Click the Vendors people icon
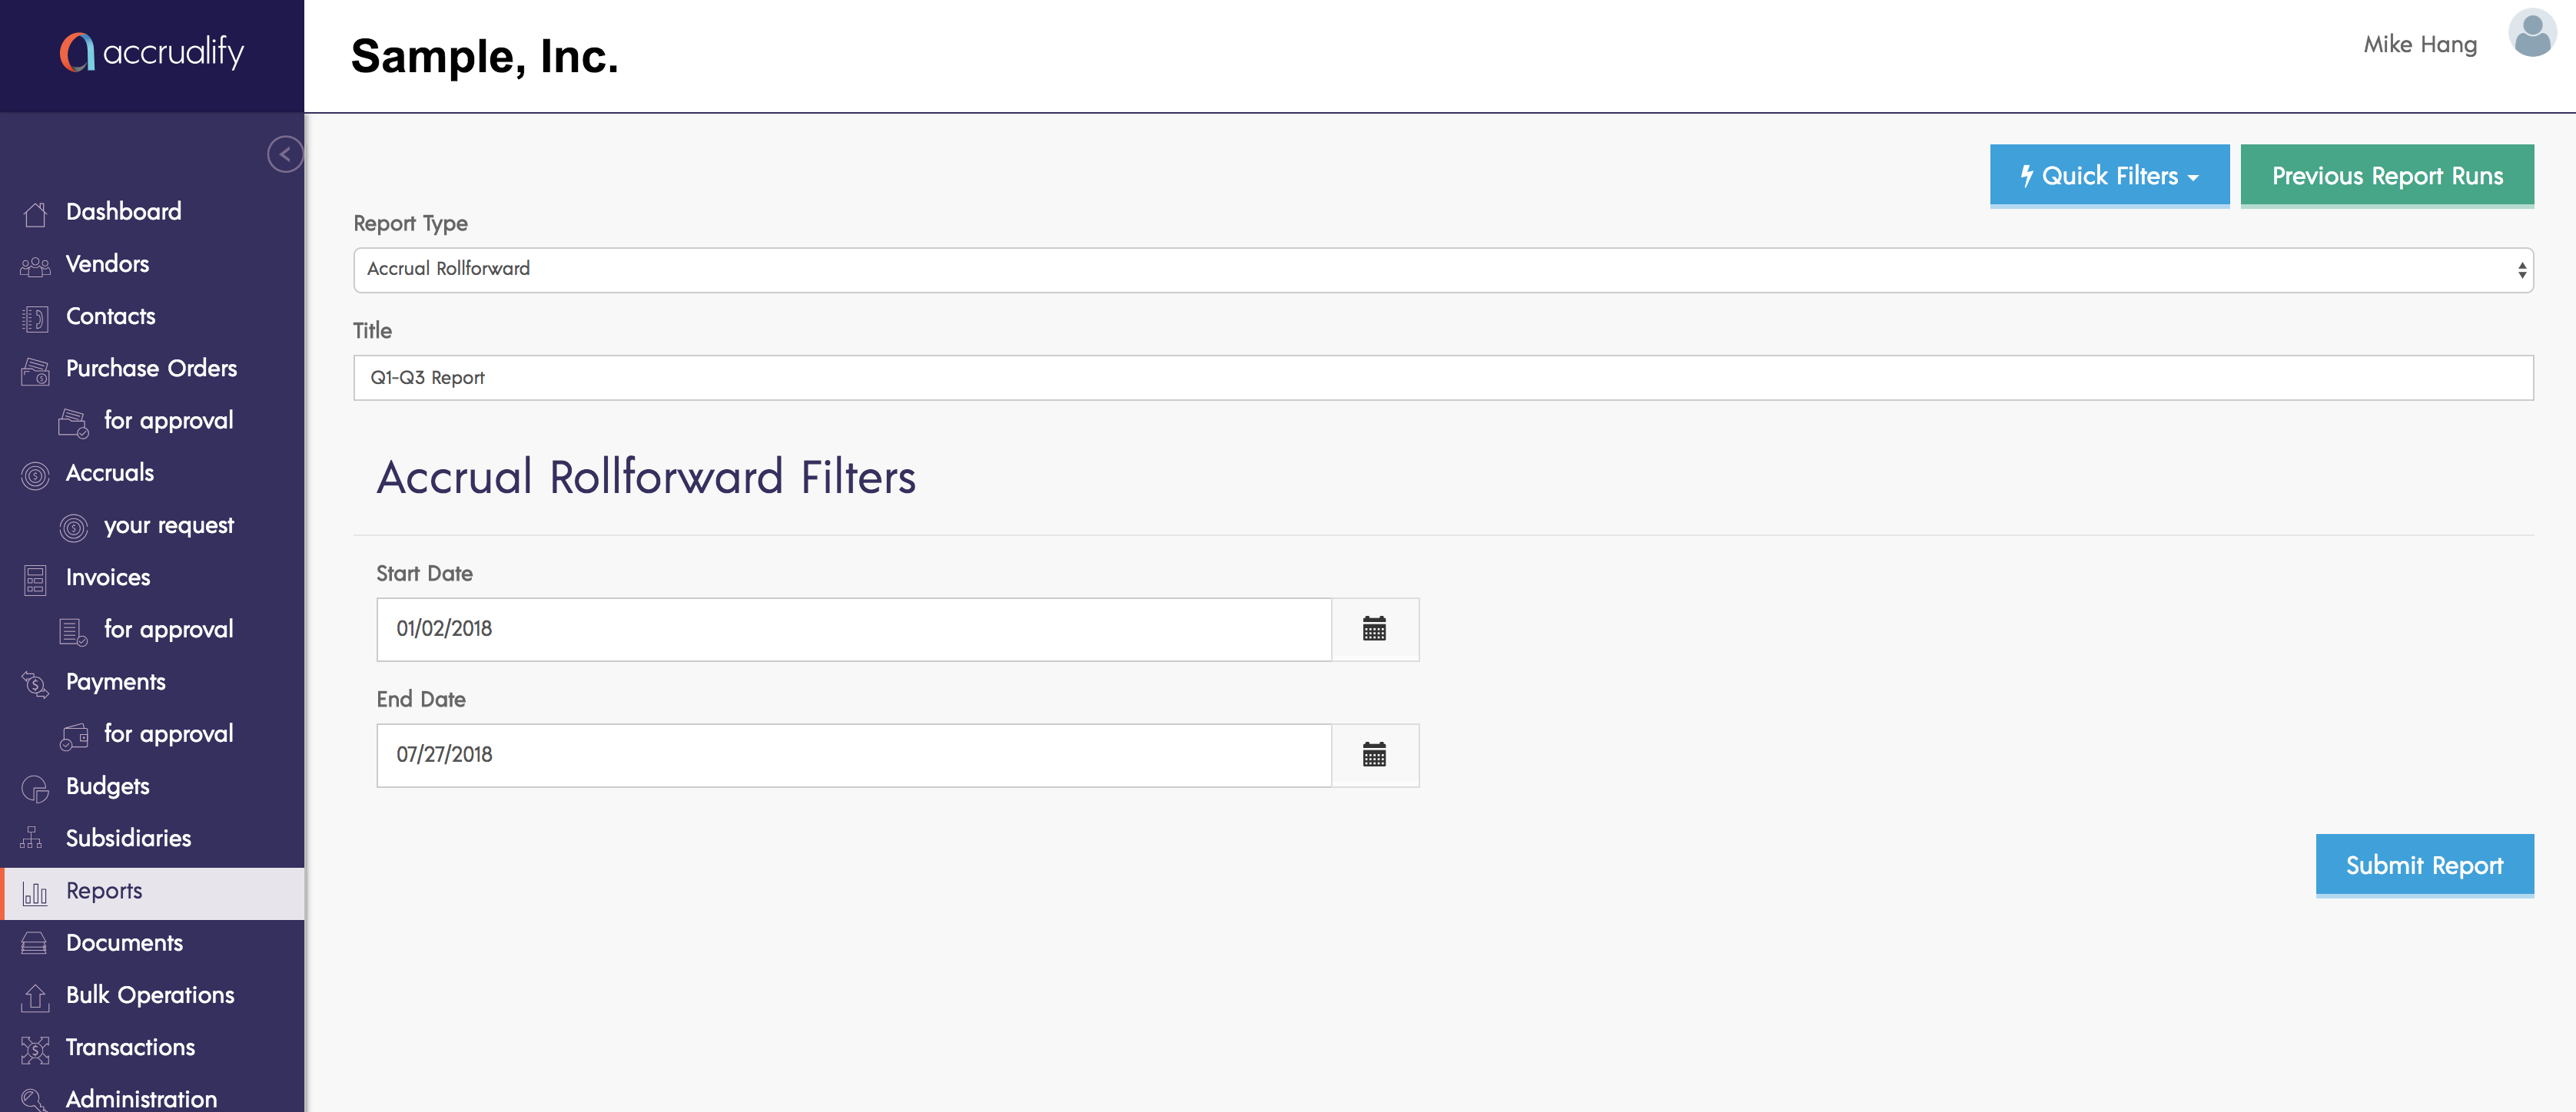2576x1112 pixels. coord(35,266)
